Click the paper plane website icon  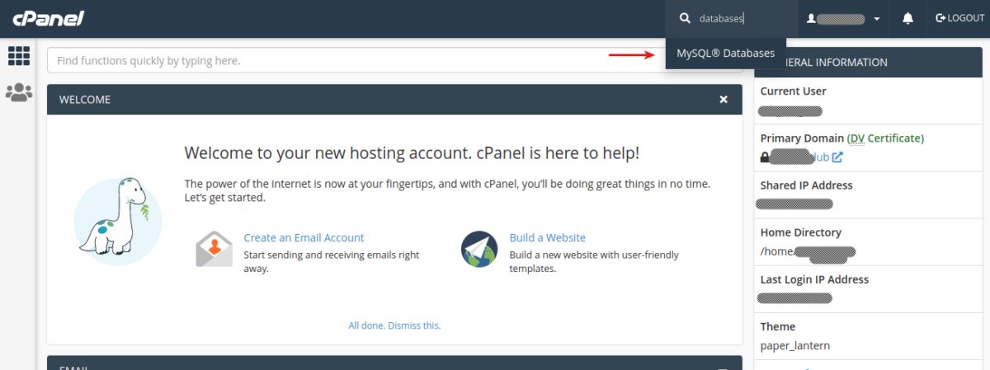pyautogui.click(x=479, y=249)
